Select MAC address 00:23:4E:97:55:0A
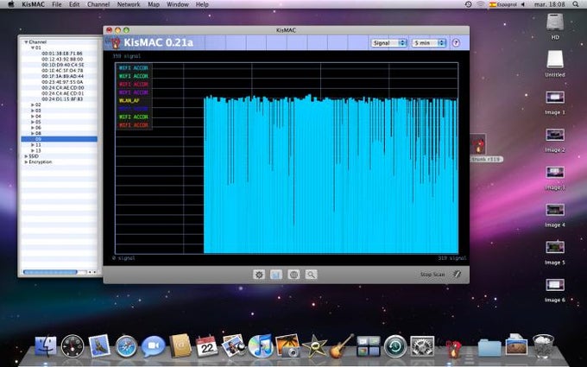Viewport: 587px width, 367px height. [x=62, y=82]
